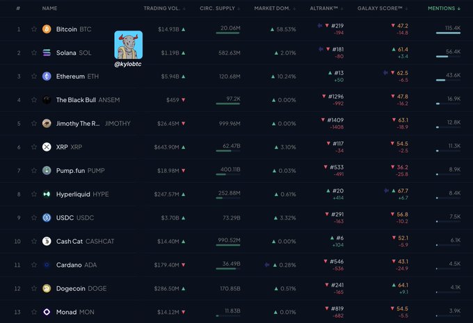Sort by the Galaxy Score column header
473x323 pixels.
383,8
